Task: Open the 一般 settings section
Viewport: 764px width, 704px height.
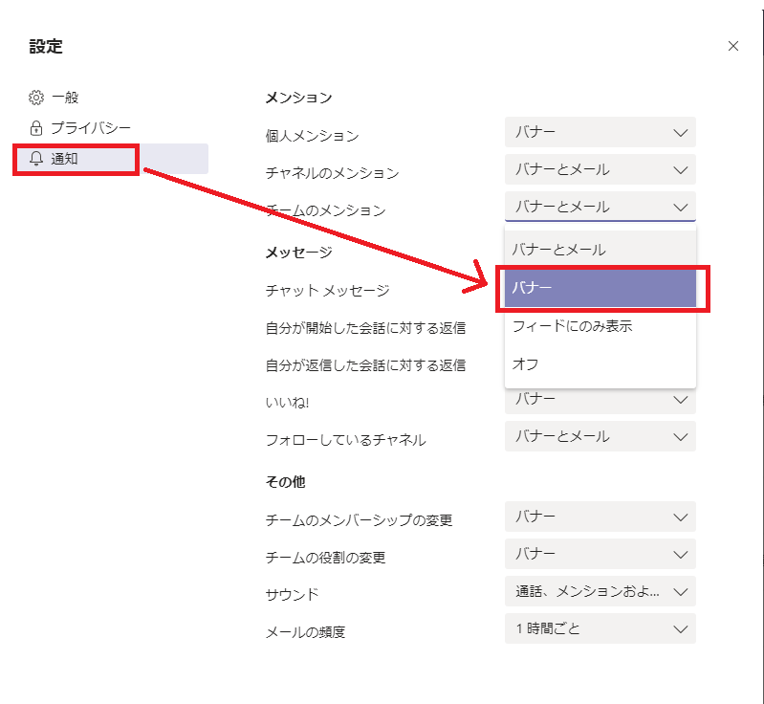Action: pyautogui.click(x=65, y=98)
